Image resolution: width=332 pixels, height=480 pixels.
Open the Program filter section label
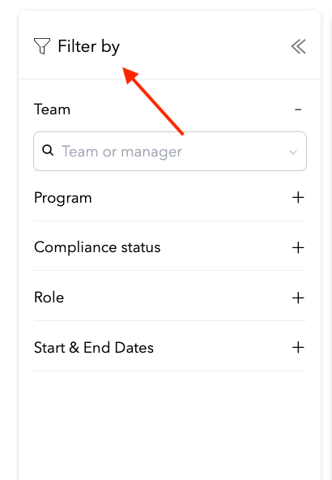(x=62, y=198)
